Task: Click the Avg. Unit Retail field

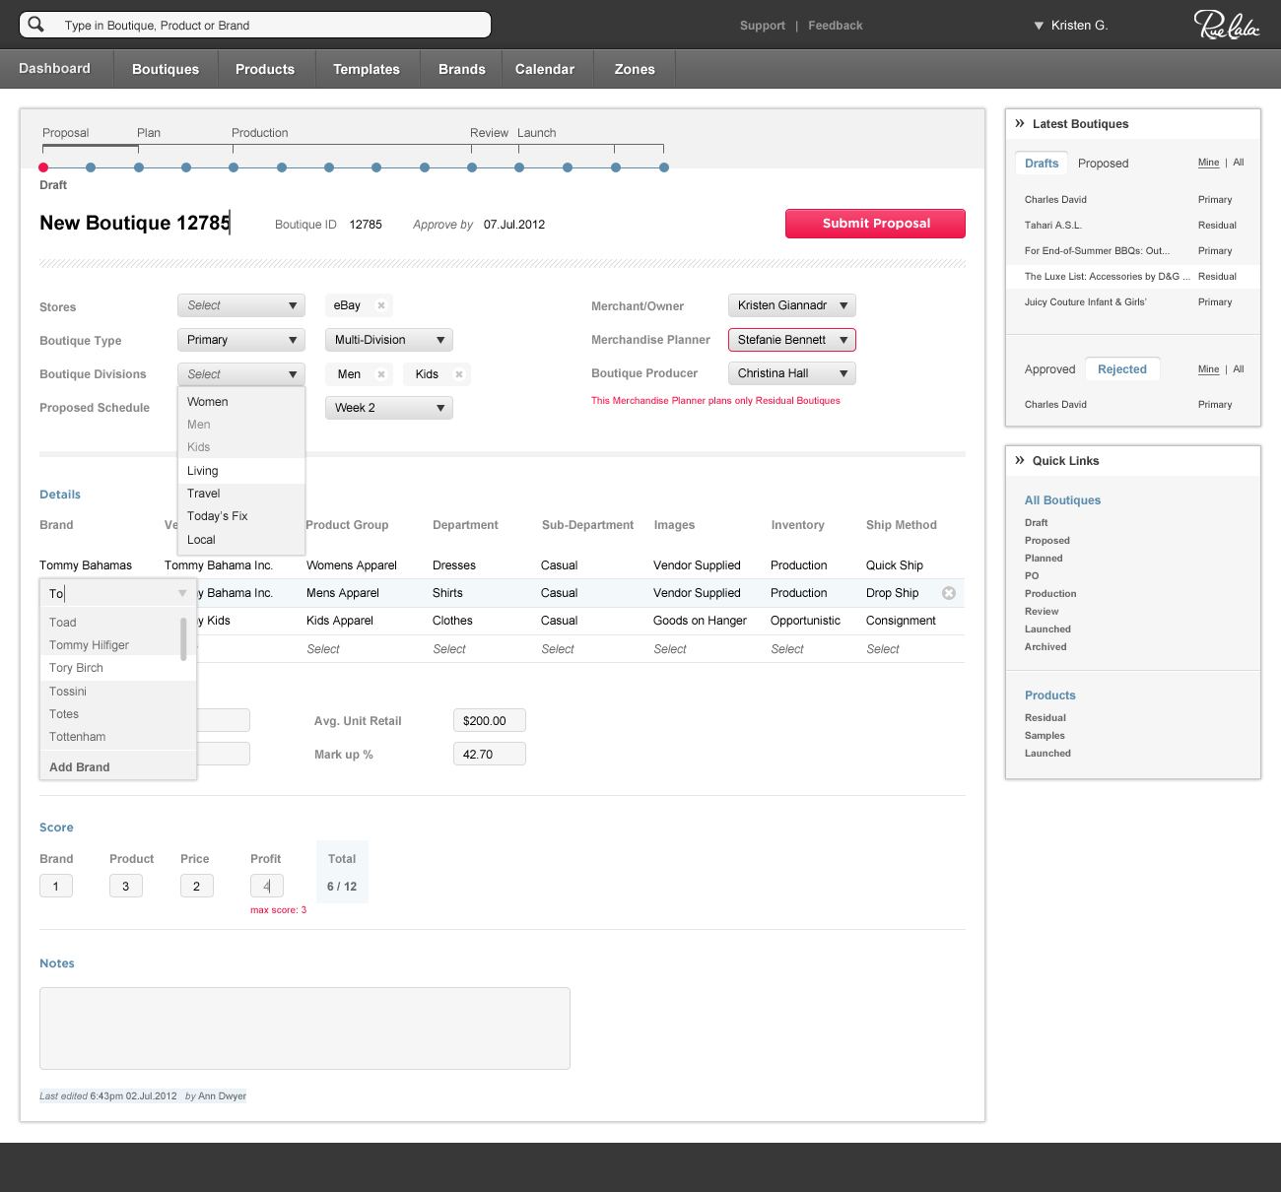Action: click(x=490, y=721)
